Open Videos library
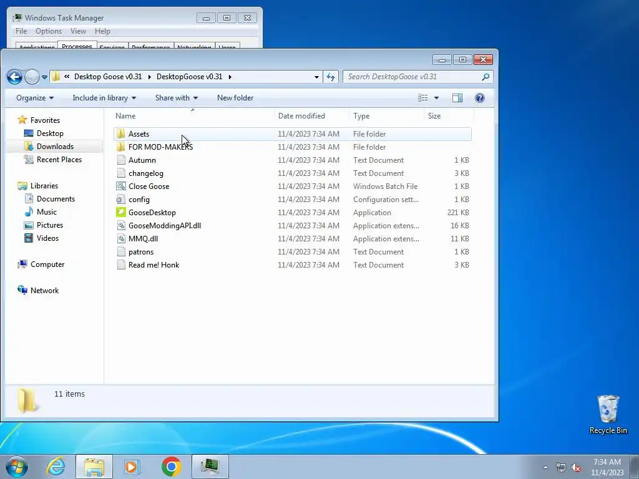Viewport: 639px width, 479px height. coord(47,238)
